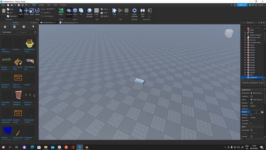Viewport: 266px width, 150px height.
Task: Click the Toolbox search magnifier icon
Action: (35, 32)
